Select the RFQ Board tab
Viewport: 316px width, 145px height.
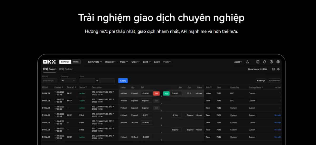(x=49, y=69)
